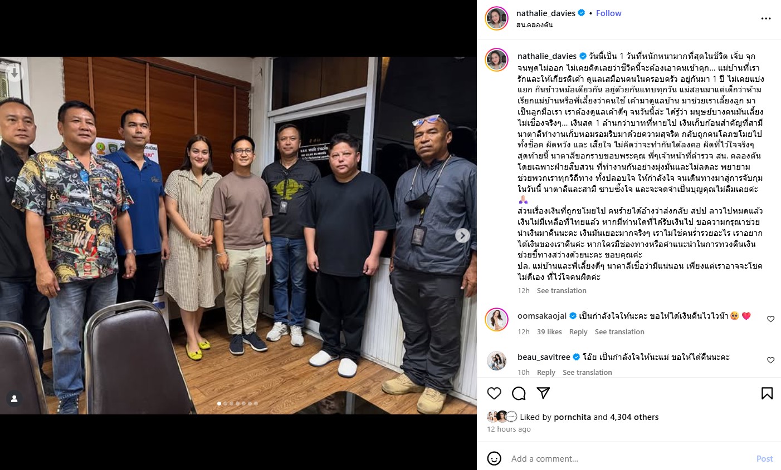Like oomsakaojai's comment heart
This screenshot has width=781, height=470.
pyautogui.click(x=771, y=319)
